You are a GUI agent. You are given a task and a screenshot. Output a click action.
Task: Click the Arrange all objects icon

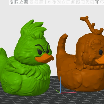(26, 2)
